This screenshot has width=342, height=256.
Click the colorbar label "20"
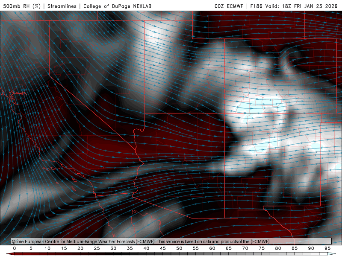tap(80, 248)
